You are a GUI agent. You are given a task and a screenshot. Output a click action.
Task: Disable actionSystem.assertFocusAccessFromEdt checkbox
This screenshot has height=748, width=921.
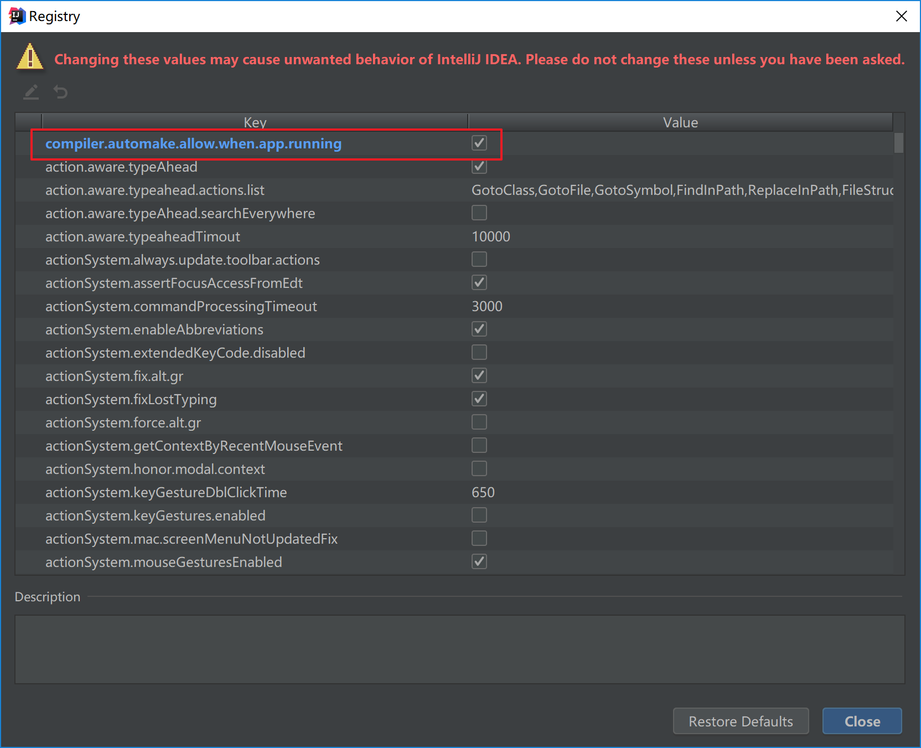pyautogui.click(x=479, y=283)
